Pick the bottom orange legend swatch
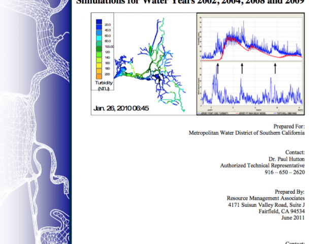The image size is (325, 244). (x=99, y=77)
